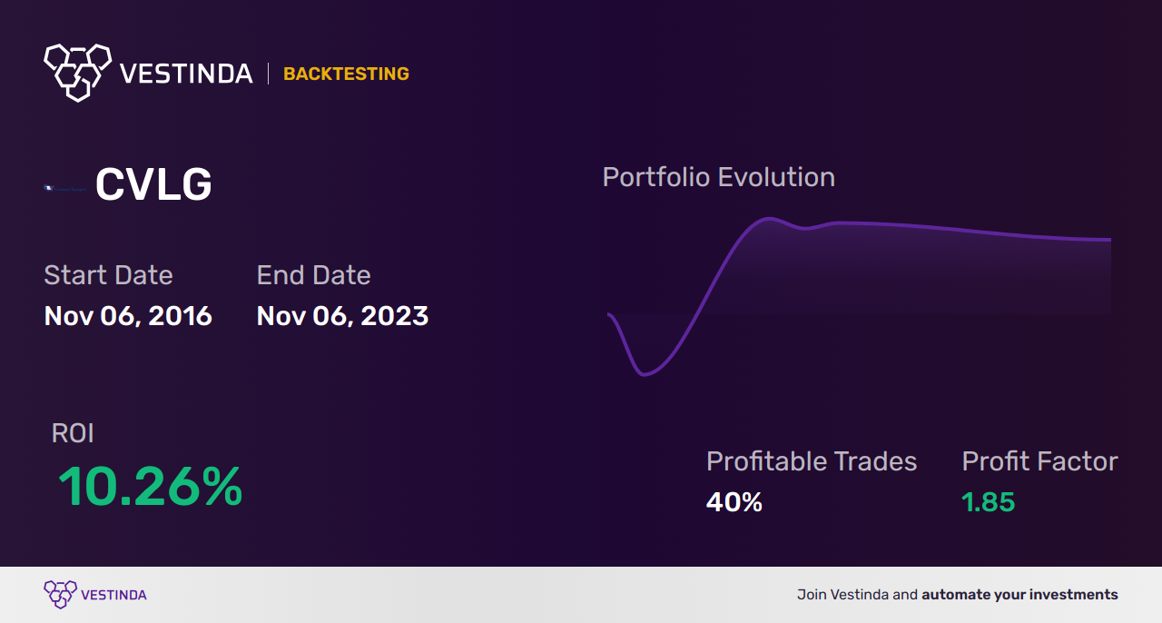Click the Nov 06, 2016 start date value

pyautogui.click(x=128, y=316)
